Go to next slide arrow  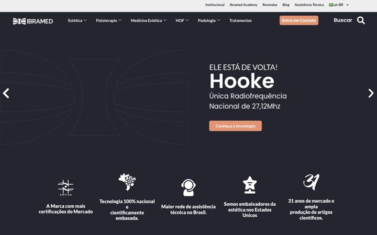(371, 93)
